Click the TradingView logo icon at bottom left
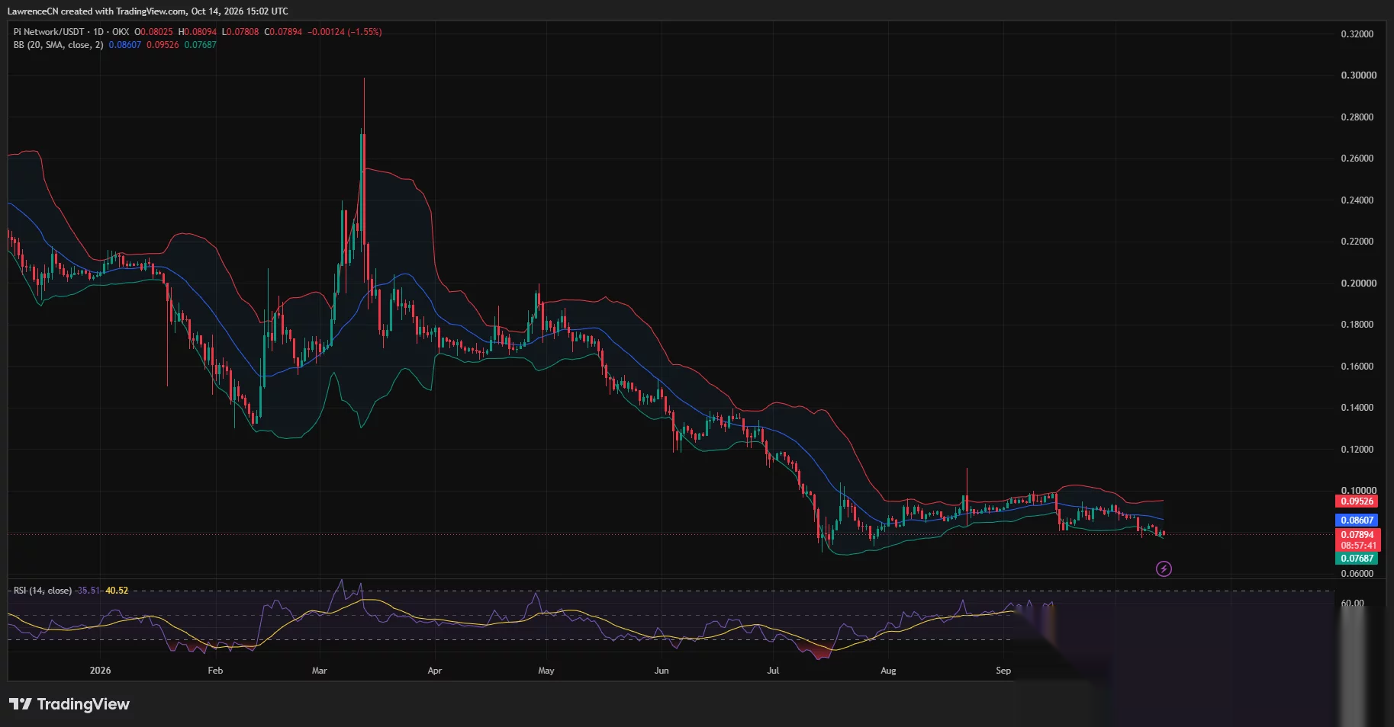Viewport: 1394px width, 727px height. (20, 704)
